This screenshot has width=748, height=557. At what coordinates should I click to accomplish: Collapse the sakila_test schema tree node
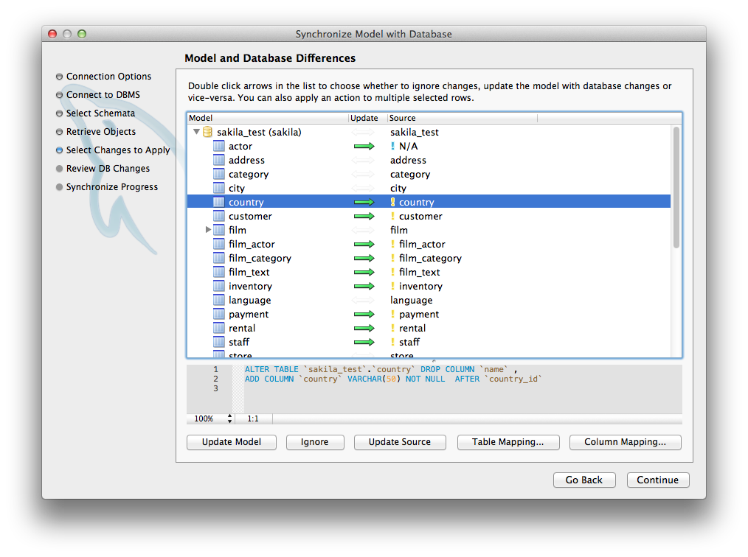196,132
